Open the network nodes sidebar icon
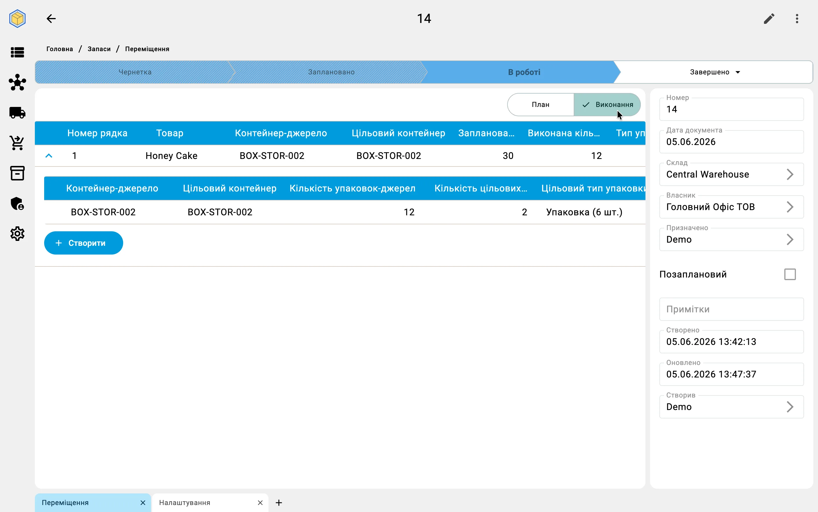Viewport: 818px width, 512px height. click(17, 82)
